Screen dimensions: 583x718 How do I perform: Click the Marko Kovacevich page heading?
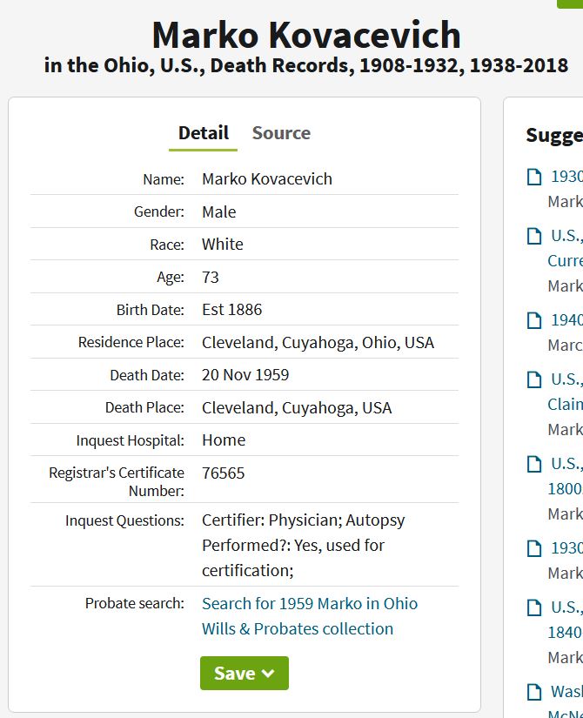(306, 36)
